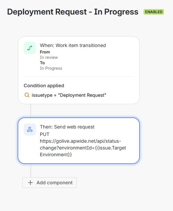
Task: Click the 'From' label in the trigger card
Action: [45, 52]
